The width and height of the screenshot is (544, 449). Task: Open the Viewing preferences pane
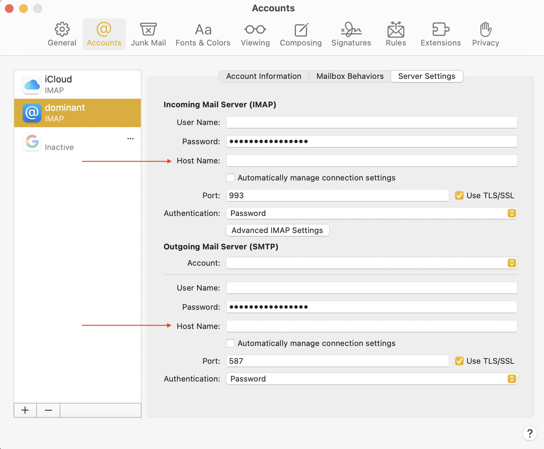click(255, 34)
